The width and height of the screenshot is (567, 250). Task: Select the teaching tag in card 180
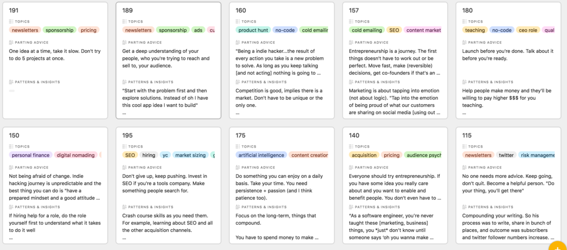point(474,30)
